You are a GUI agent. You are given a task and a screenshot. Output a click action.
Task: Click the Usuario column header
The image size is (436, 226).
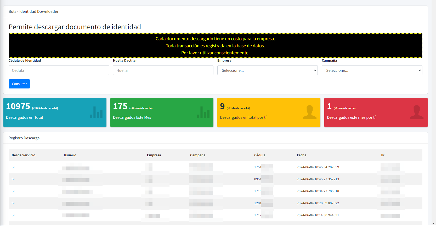pyautogui.click(x=70, y=155)
